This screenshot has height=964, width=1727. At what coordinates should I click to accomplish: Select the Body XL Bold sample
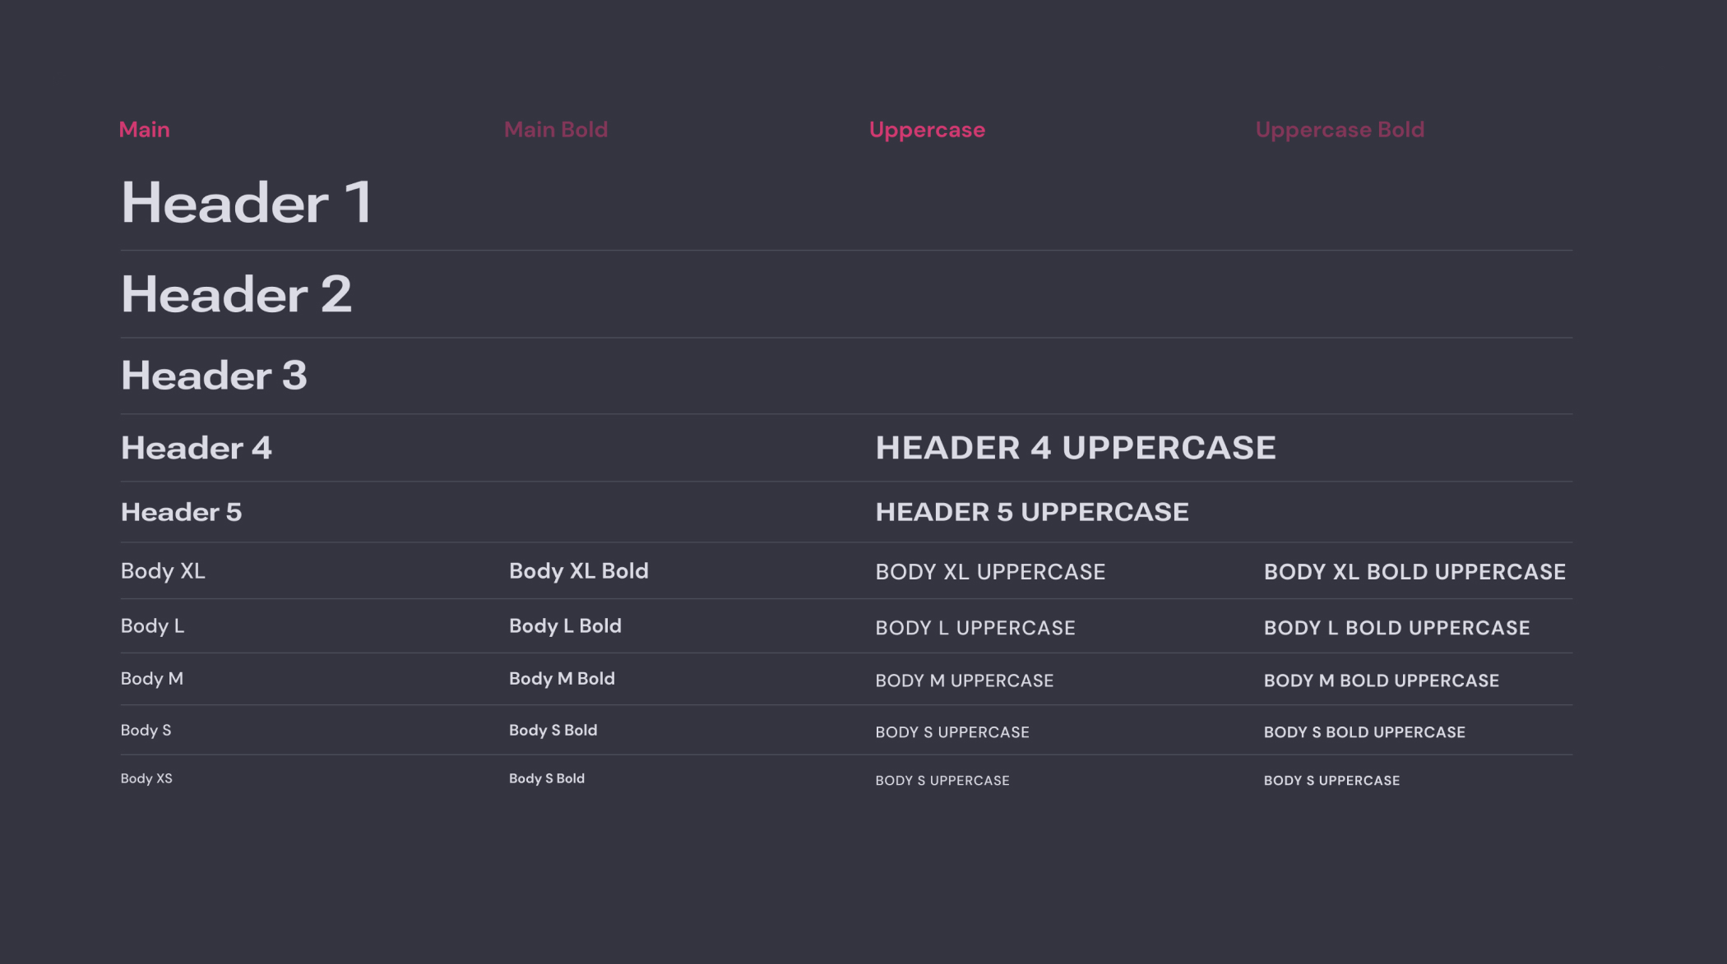point(578,571)
